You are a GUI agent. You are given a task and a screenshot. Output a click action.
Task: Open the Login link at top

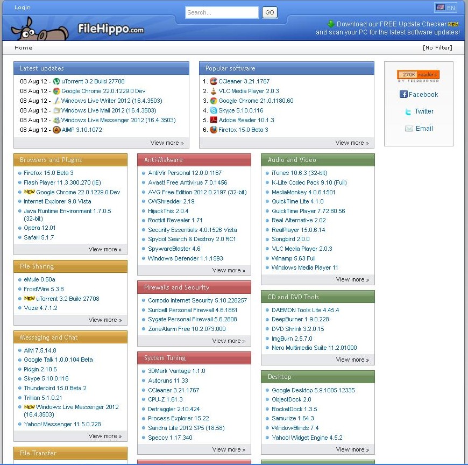(x=23, y=8)
